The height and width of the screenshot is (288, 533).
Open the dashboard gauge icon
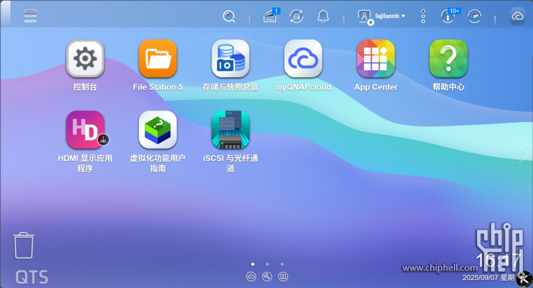(x=475, y=16)
